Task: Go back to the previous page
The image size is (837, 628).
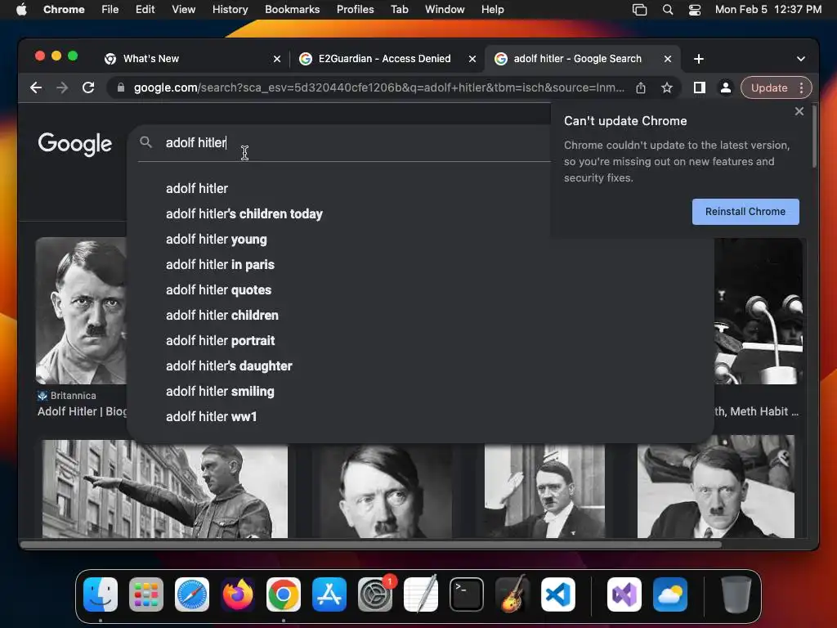Action: [36, 87]
